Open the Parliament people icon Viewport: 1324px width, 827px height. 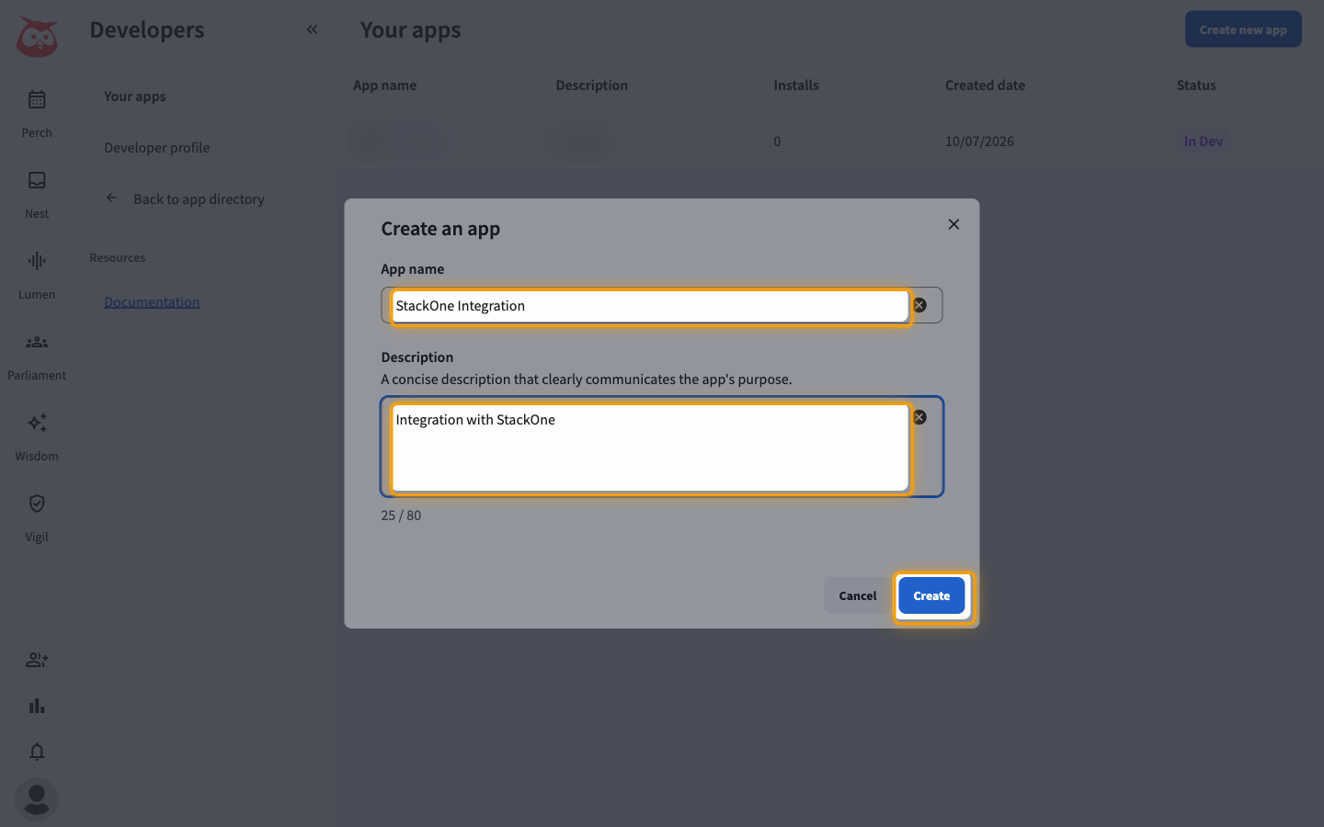point(37,342)
